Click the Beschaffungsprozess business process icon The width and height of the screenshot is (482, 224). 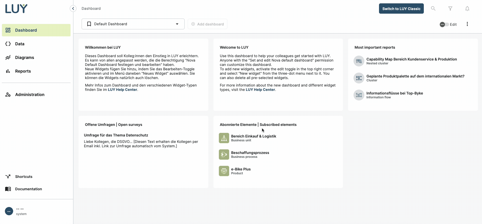(224, 154)
